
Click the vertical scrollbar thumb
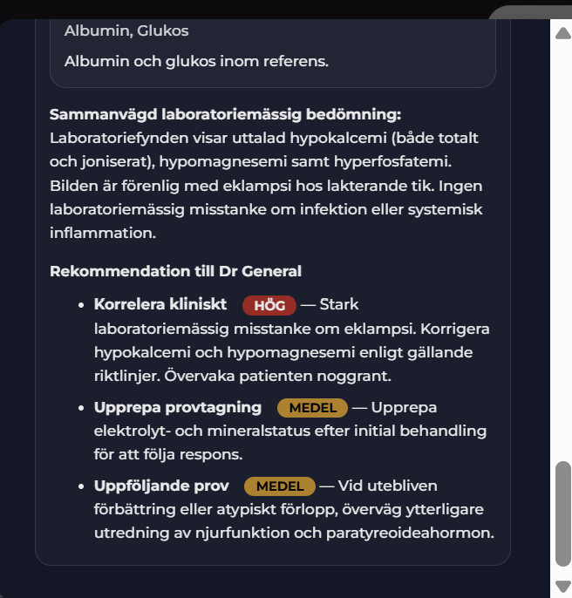[x=562, y=514]
